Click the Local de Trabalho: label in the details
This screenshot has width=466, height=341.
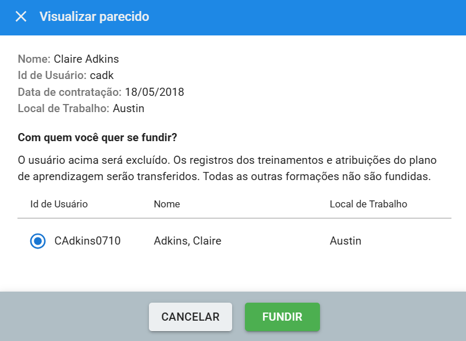tap(63, 109)
